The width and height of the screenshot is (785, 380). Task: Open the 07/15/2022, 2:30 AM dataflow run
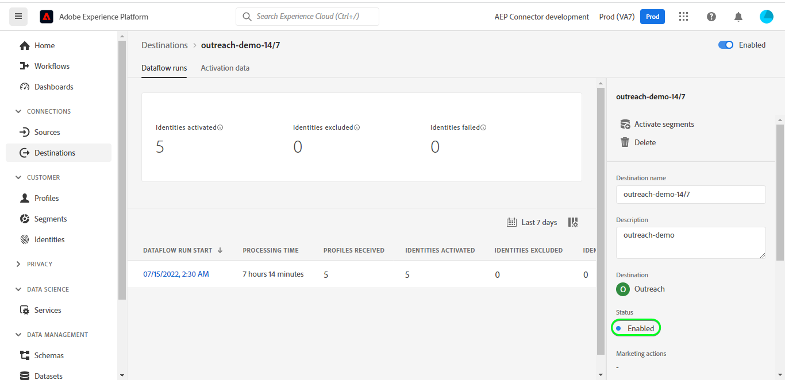(x=176, y=274)
